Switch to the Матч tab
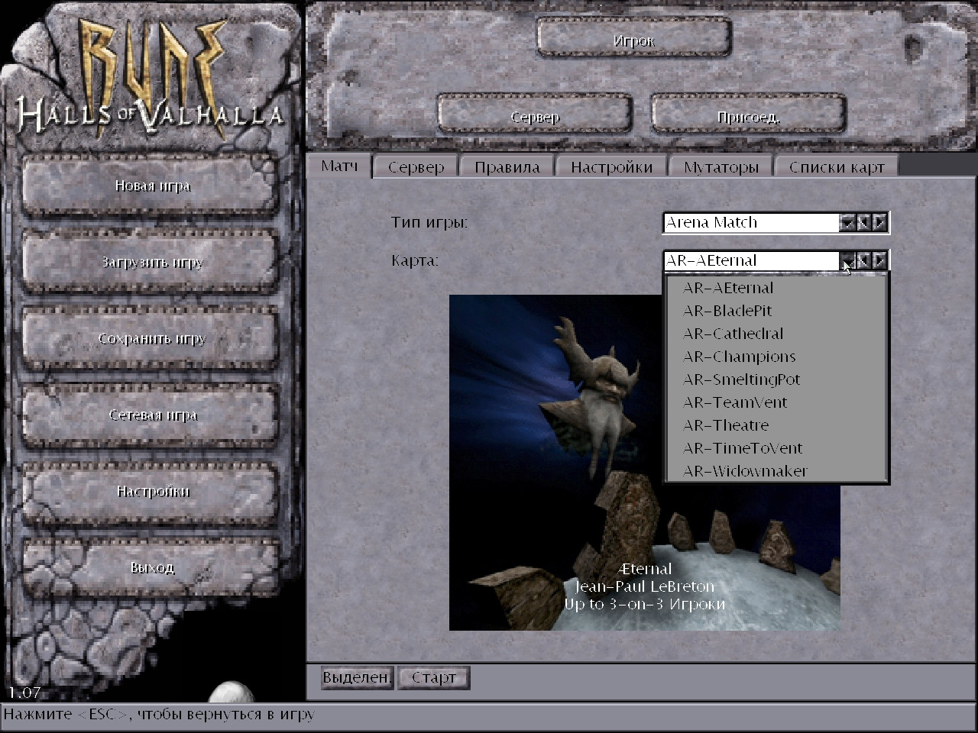The height and width of the screenshot is (733, 978). (x=339, y=166)
